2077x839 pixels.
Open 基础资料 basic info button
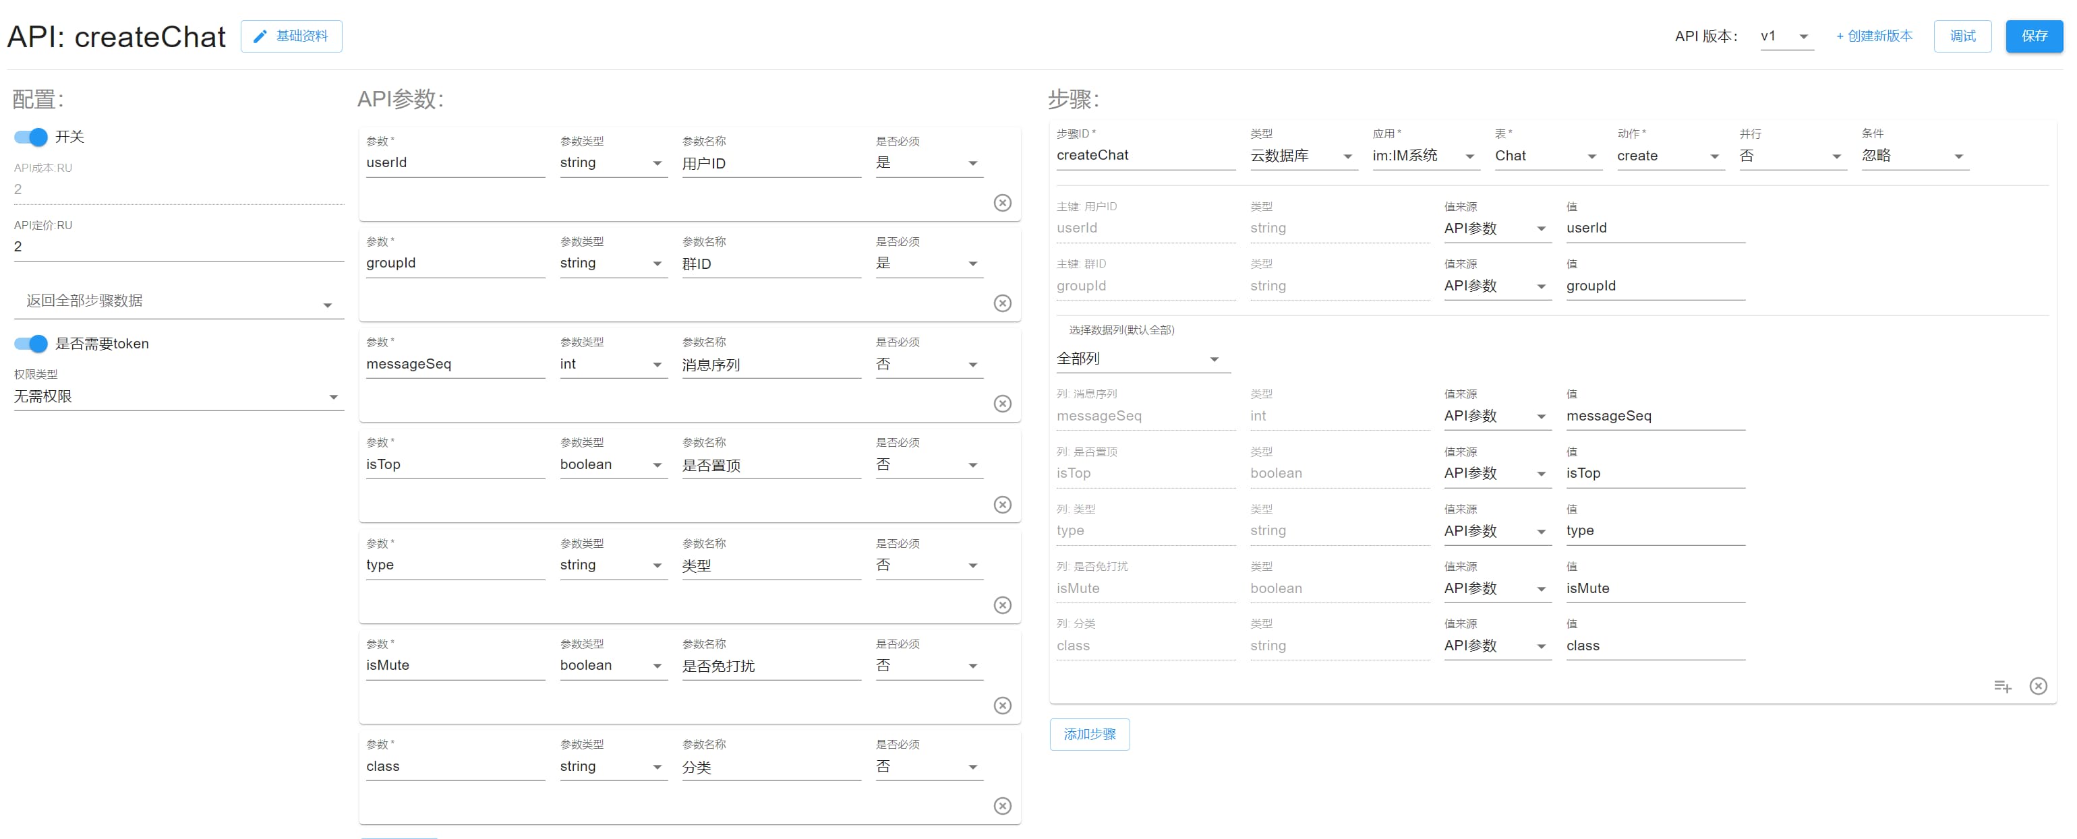(291, 36)
